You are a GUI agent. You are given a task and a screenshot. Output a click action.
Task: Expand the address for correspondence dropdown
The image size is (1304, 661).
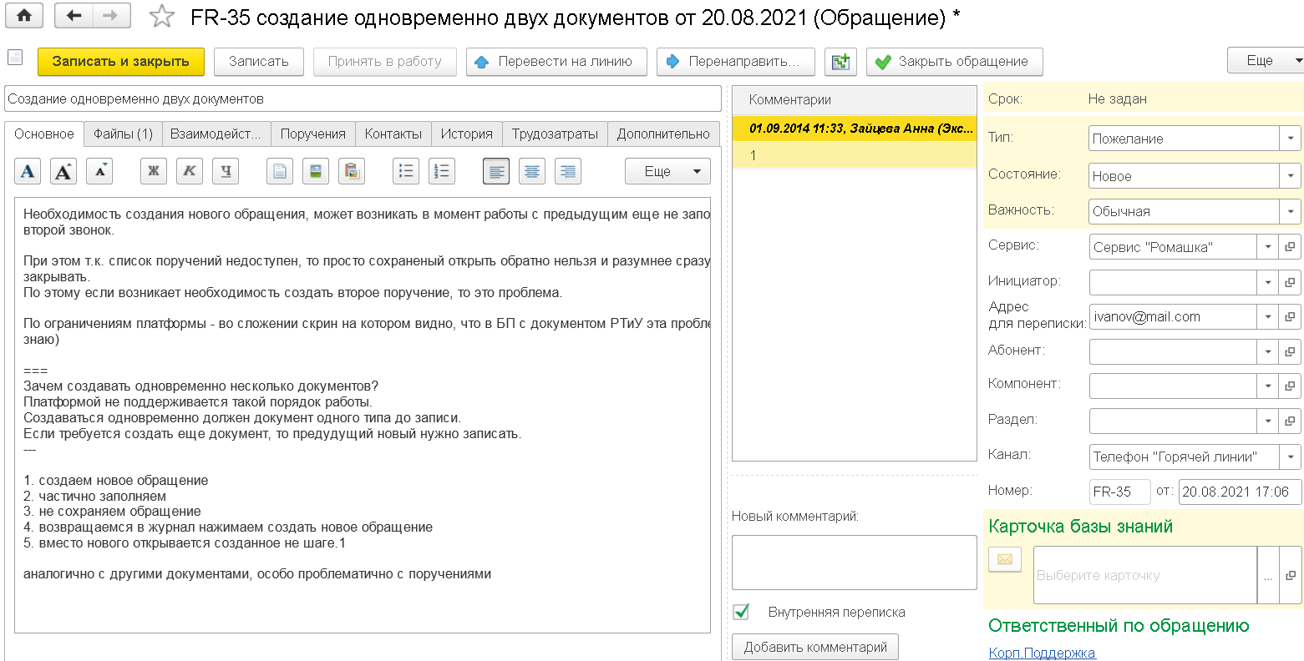1268,317
